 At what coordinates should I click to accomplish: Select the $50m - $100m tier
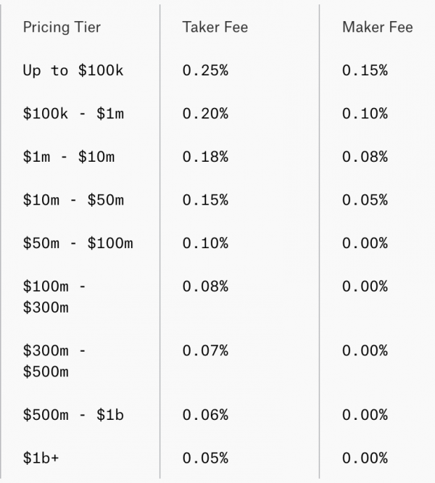(x=78, y=243)
